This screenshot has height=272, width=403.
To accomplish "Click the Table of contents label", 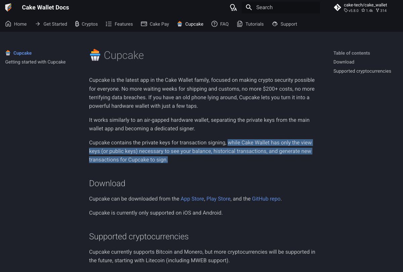I will (352, 53).
